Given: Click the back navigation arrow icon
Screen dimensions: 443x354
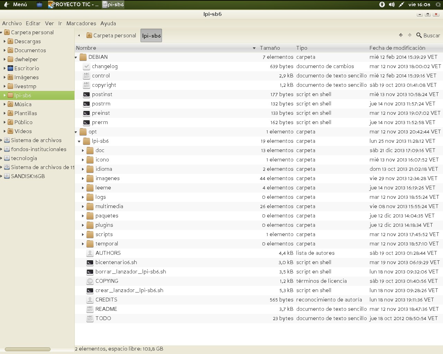Looking at the screenshot, I should pyautogui.click(x=401, y=35).
